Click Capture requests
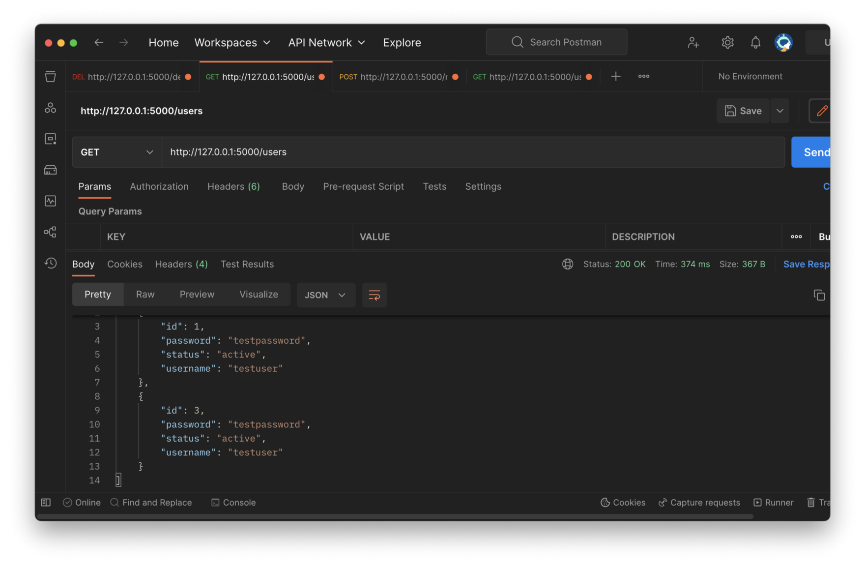This screenshot has height=567, width=865. (699, 502)
